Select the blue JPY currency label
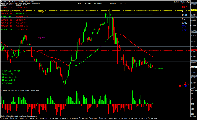The image size is (197, 120). [184, 27]
